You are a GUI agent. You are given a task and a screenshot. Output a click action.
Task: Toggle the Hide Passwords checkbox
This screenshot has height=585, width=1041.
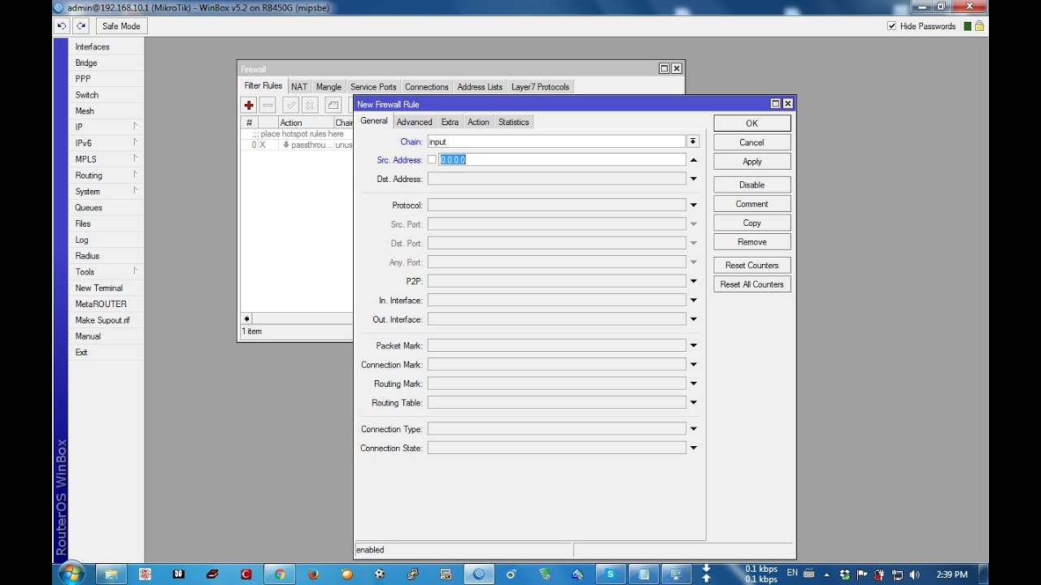point(892,26)
